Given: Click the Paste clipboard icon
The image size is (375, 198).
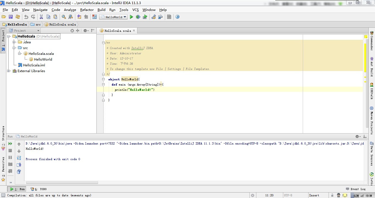Looking at the screenshot, I should [55, 17].
